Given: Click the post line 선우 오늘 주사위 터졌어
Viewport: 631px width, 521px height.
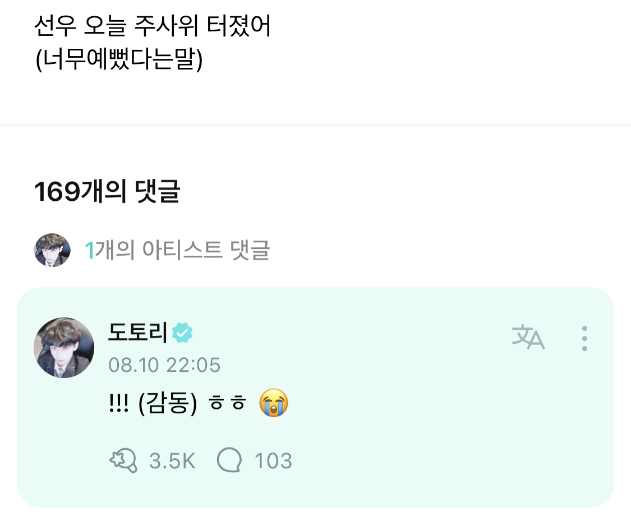Looking at the screenshot, I should [153, 26].
